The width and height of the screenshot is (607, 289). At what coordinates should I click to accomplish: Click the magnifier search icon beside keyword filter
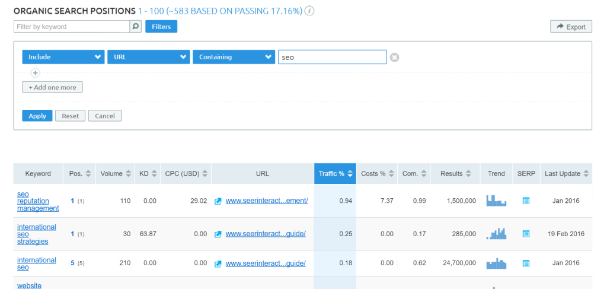pos(136,27)
